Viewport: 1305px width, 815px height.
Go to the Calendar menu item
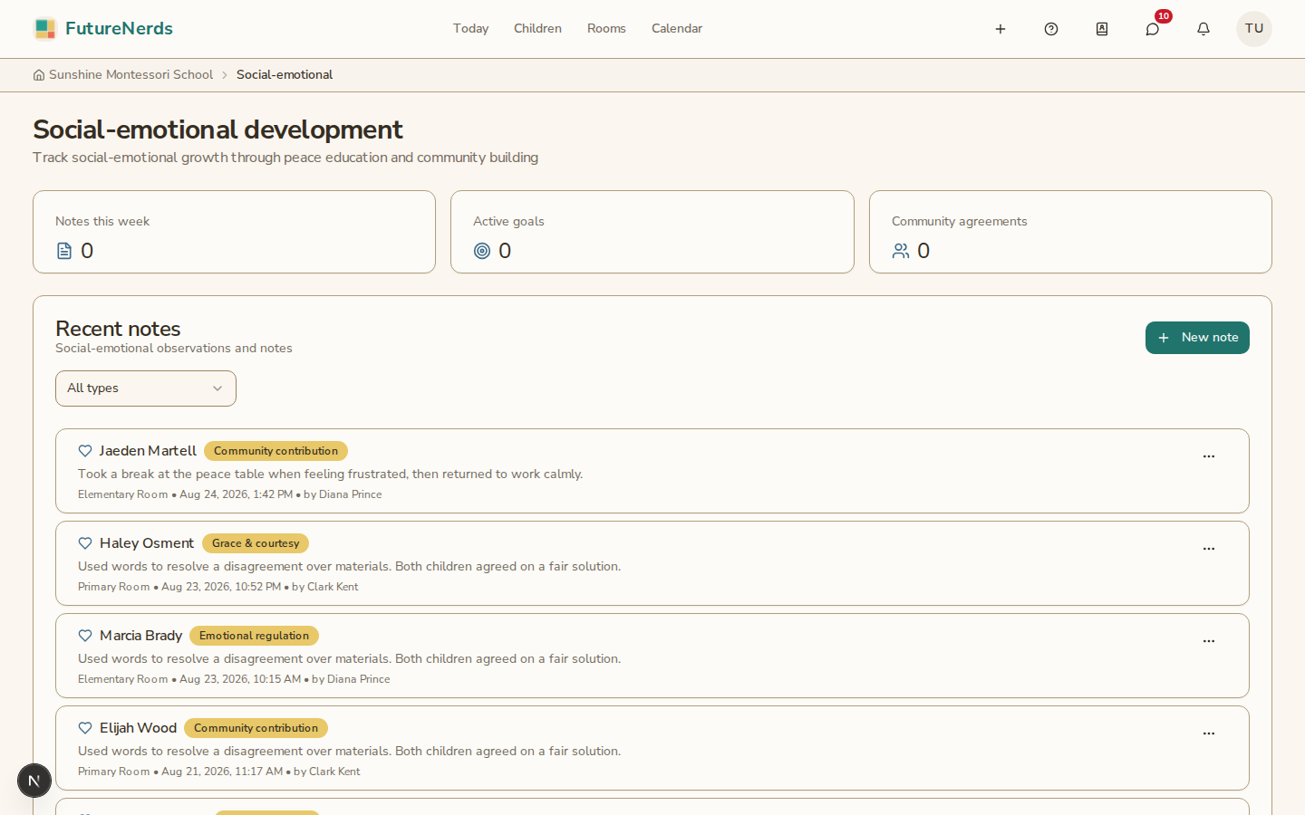pyautogui.click(x=677, y=29)
